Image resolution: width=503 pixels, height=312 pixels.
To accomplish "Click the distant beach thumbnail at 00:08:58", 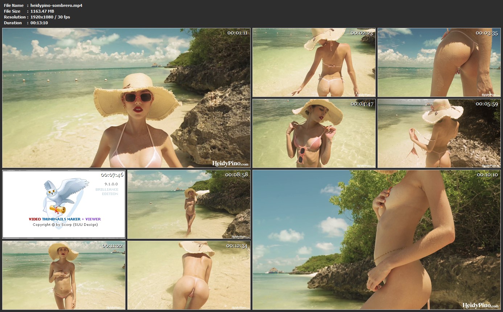I will (x=189, y=205).
